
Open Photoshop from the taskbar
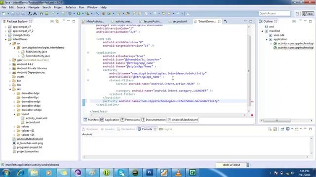pyautogui.click(x=150, y=173)
